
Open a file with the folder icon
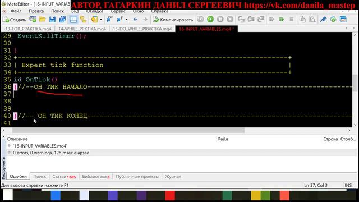point(43,20)
